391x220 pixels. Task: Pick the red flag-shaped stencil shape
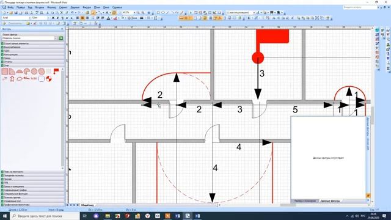pyautogui.click(x=56, y=71)
